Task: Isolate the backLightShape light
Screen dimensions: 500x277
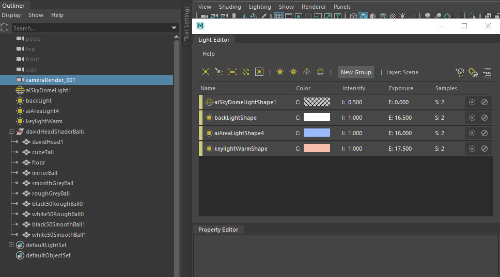Action: 472,118
